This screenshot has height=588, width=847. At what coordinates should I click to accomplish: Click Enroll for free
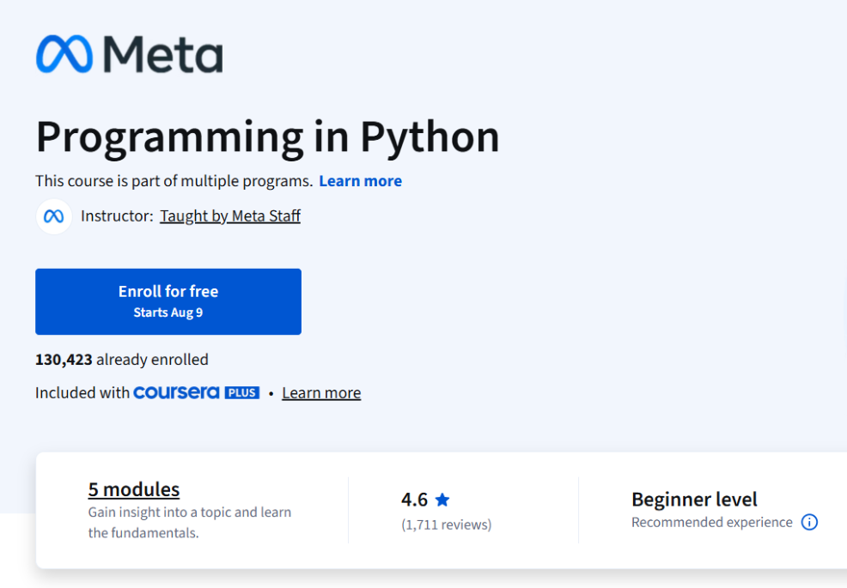coord(168,301)
